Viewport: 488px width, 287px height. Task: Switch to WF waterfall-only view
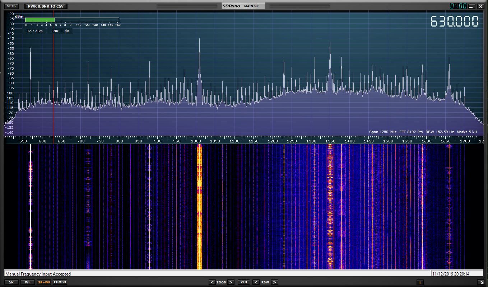click(x=28, y=282)
